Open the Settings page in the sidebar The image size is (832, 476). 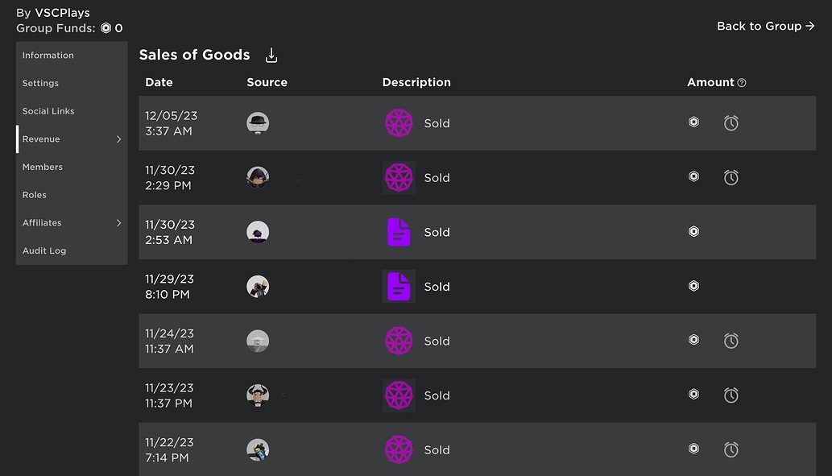(40, 83)
